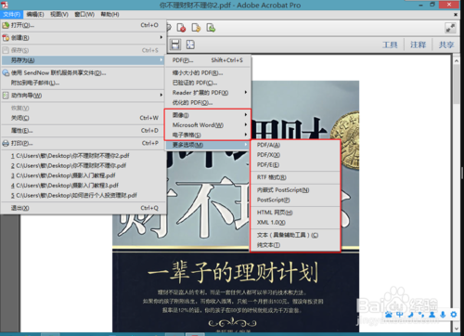Click the page icon with green arrow
This screenshot has height=336, width=464.
pyautogui.click(x=211, y=28)
